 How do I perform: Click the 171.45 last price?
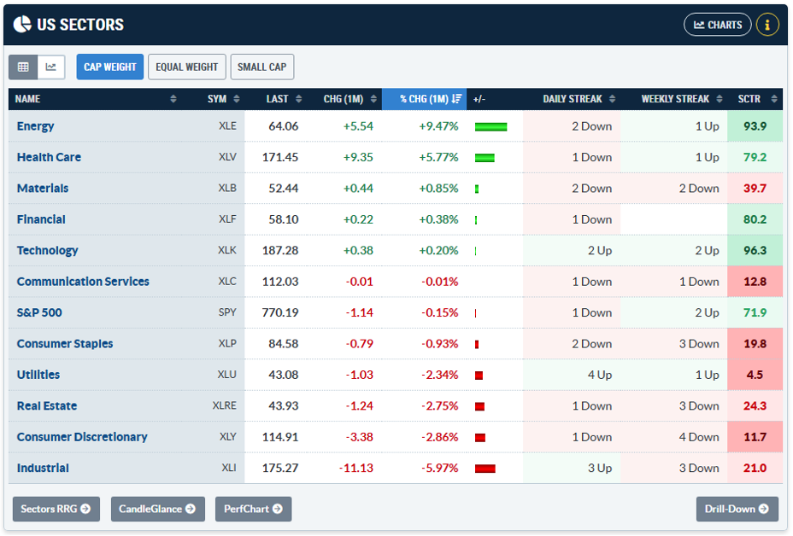click(x=280, y=157)
